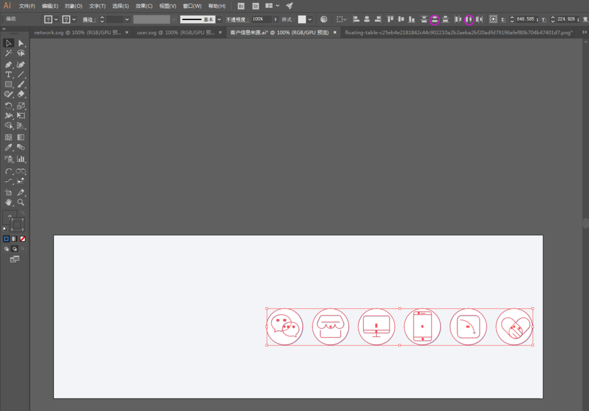Activate the Shape Builder tool
589x411 pixels.
pos(8,126)
